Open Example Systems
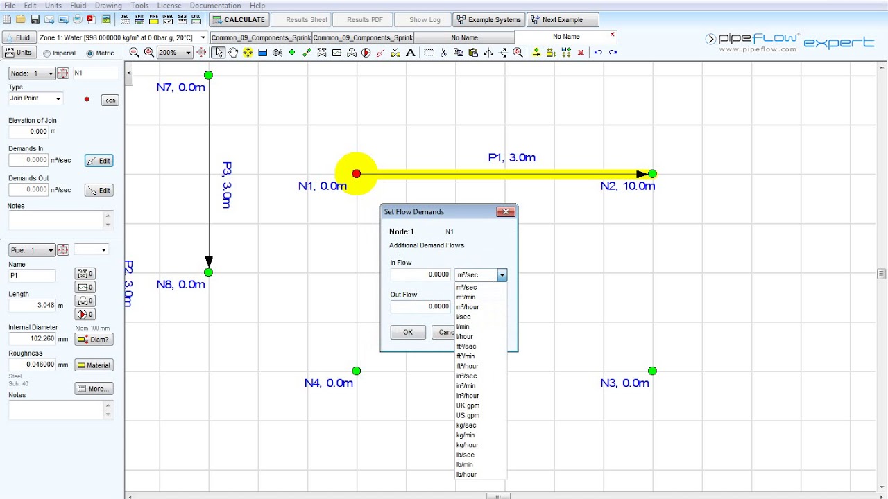Viewport: 888px width, 499px height. (x=488, y=19)
